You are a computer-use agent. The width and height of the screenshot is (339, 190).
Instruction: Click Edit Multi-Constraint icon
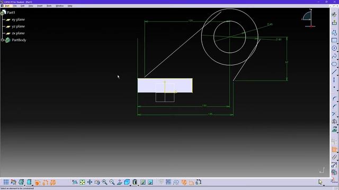click(334, 173)
